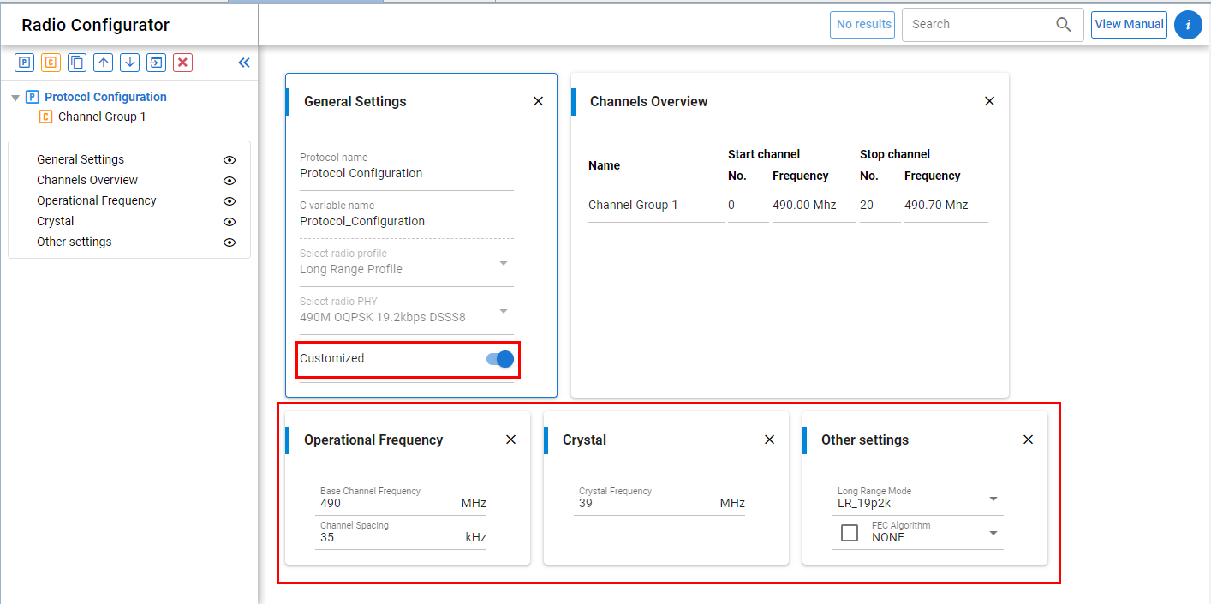Open the Select radio PHY dropdown

[407, 311]
